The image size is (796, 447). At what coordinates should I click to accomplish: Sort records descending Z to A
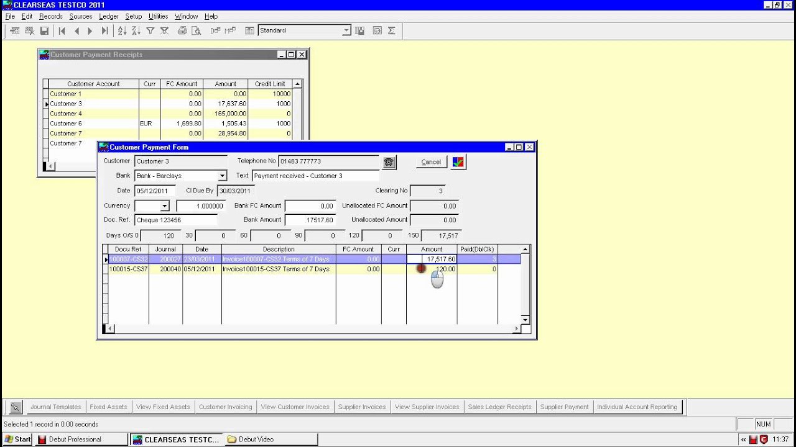click(x=136, y=30)
